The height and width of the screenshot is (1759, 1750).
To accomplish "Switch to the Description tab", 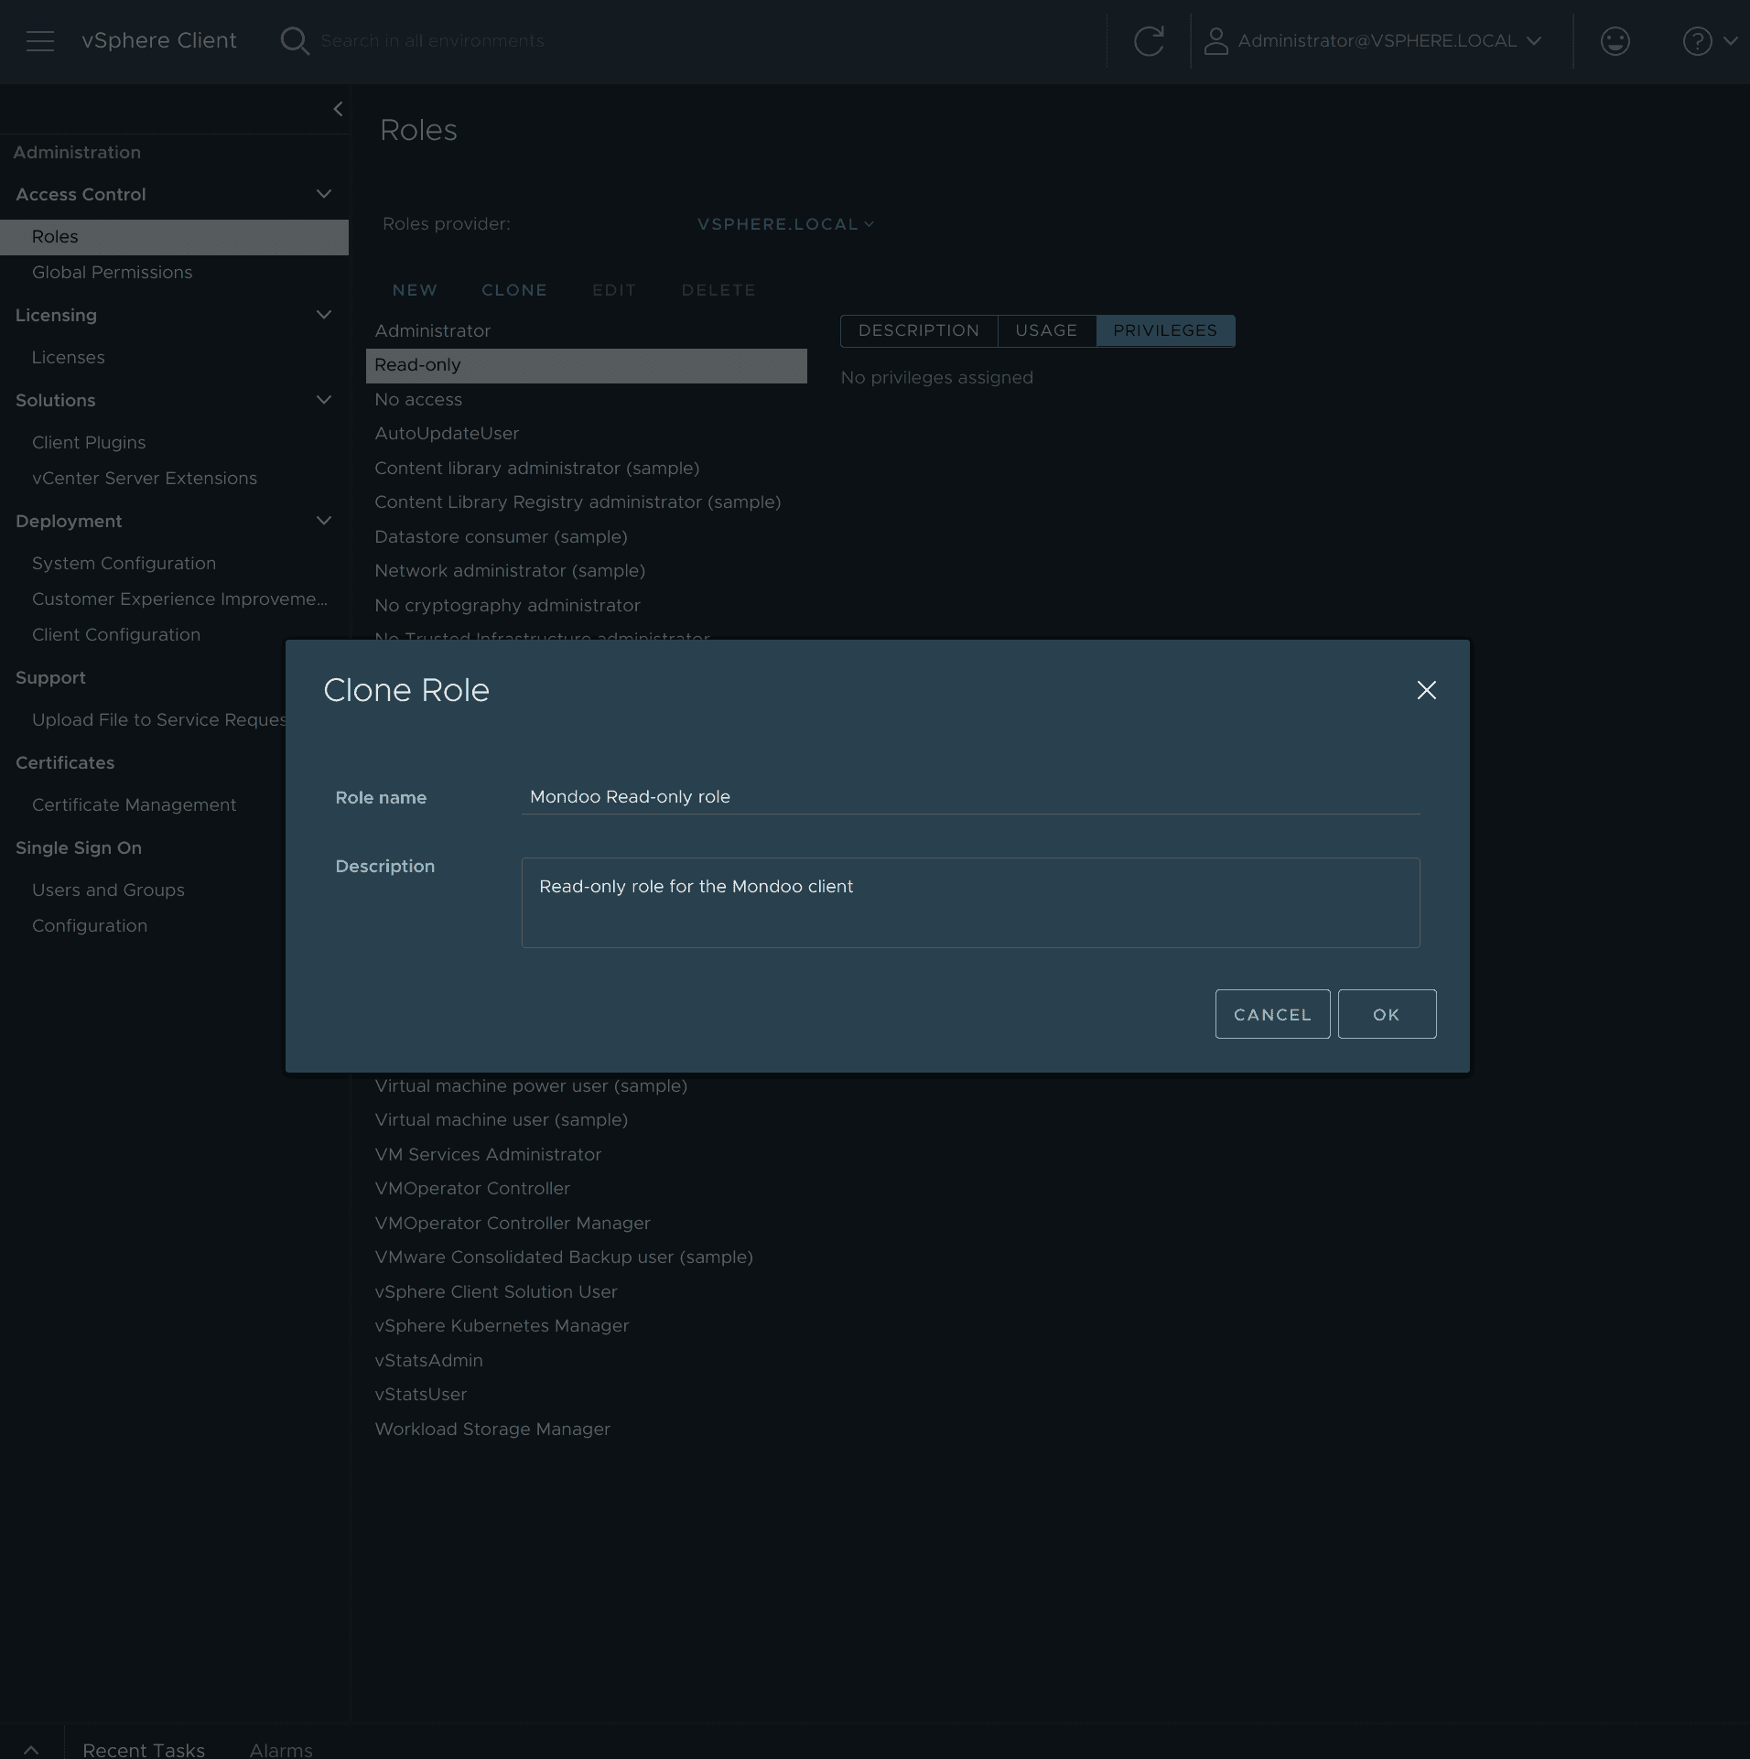I will coord(918,330).
